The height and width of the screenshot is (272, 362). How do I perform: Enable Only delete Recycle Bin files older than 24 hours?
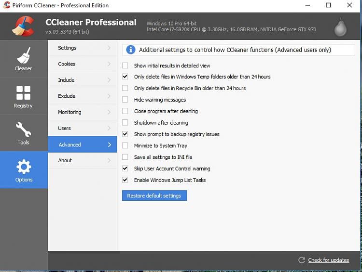coord(125,88)
